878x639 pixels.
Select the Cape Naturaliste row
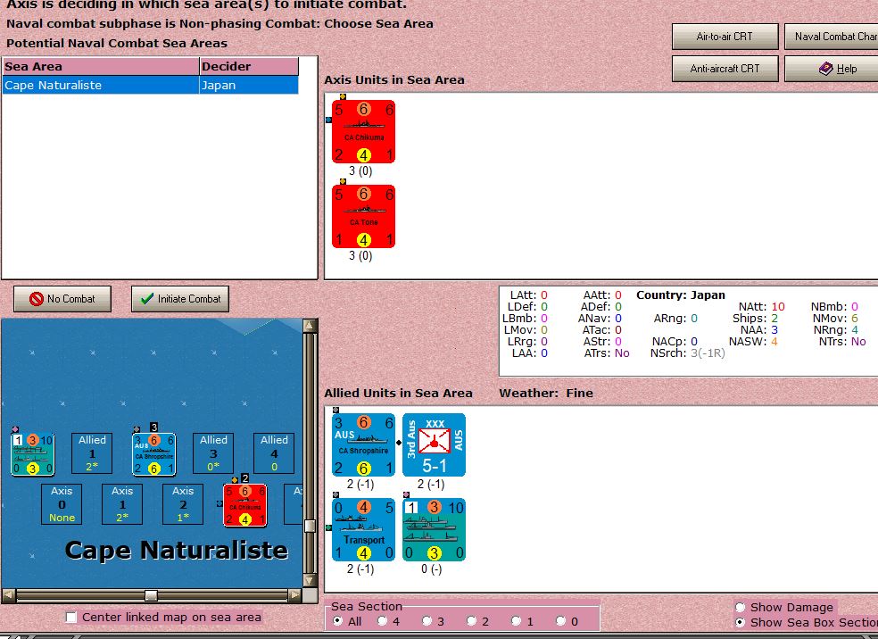point(151,85)
